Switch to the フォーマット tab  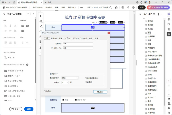pos(84,38)
